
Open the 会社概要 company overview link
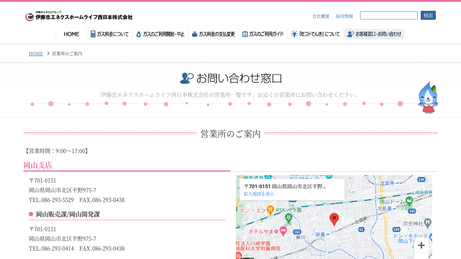(x=321, y=16)
